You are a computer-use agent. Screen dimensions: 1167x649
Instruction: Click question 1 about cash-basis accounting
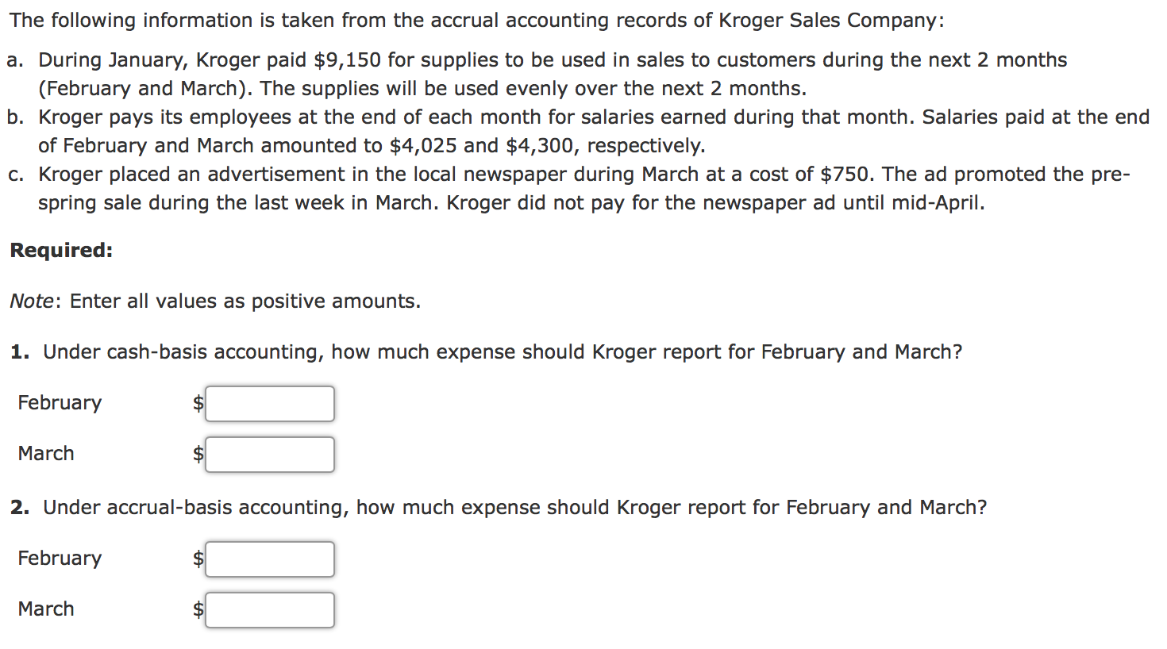(486, 352)
